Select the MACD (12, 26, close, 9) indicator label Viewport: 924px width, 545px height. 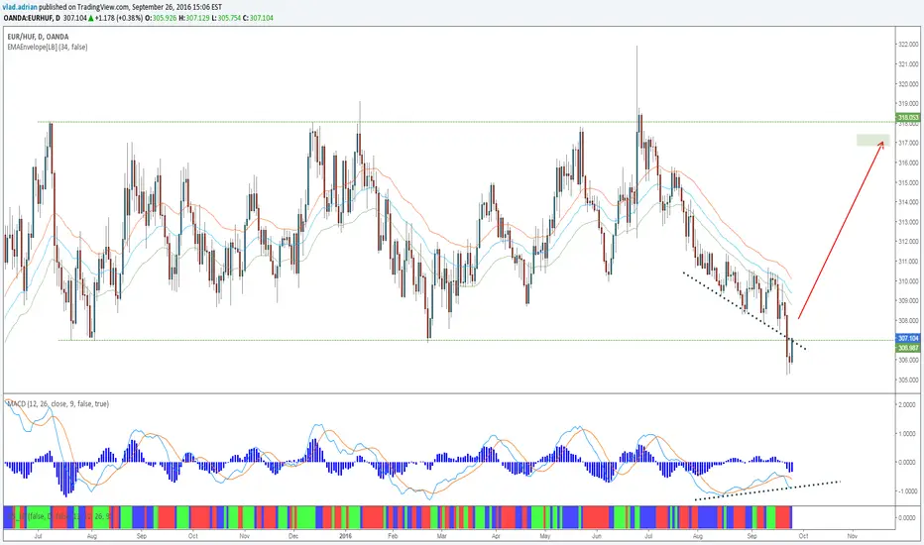(58, 403)
